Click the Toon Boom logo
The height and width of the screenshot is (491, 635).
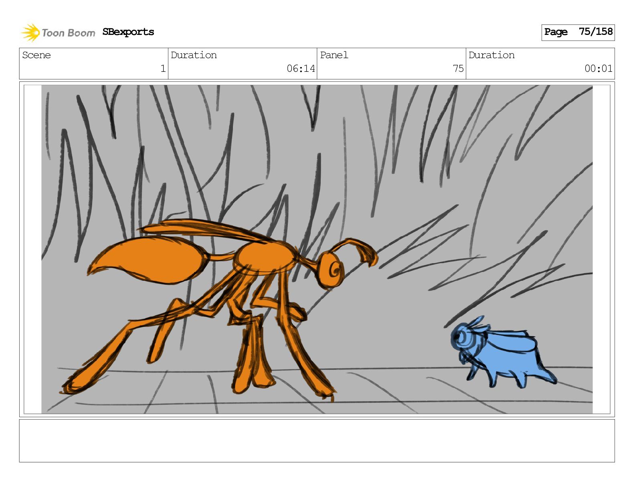pos(58,32)
